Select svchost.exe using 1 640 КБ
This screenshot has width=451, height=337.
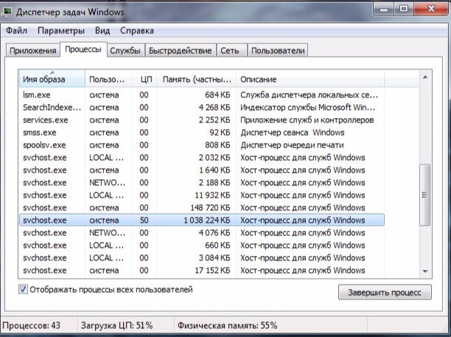pos(201,170)
